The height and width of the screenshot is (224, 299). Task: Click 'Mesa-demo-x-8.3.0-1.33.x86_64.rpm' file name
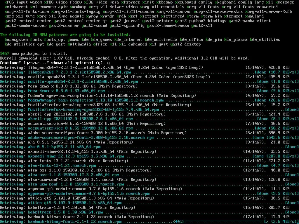[67, 91]
